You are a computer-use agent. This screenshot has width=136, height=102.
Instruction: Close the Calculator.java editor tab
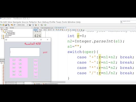click(x=65, y=28)
